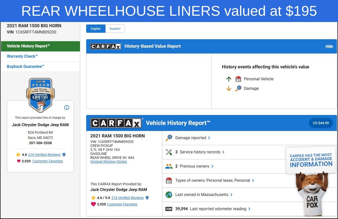Click the house icon next to Personal Vehicle

(238, 79)
